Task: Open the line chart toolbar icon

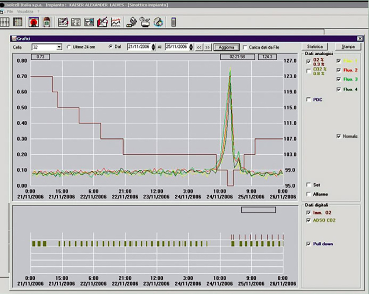Action: [116, 22]
